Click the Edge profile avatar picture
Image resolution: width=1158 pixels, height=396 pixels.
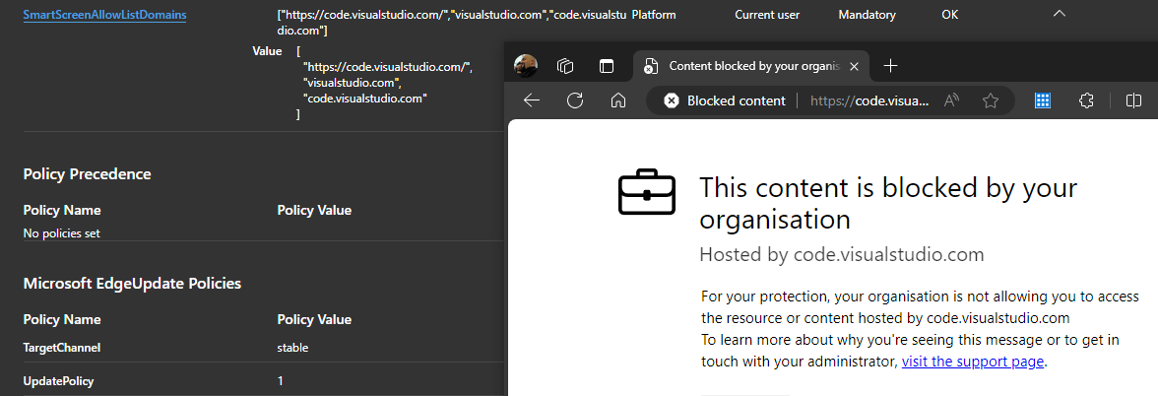(x=525, y=66)
